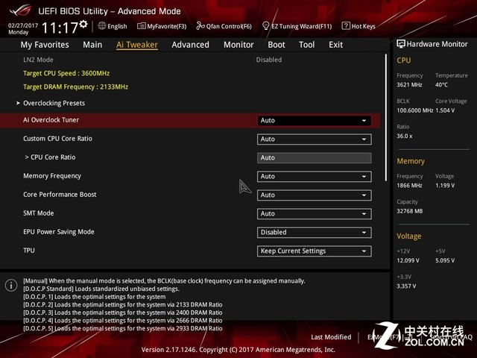Click the TPU label

[x=29, y=251]
